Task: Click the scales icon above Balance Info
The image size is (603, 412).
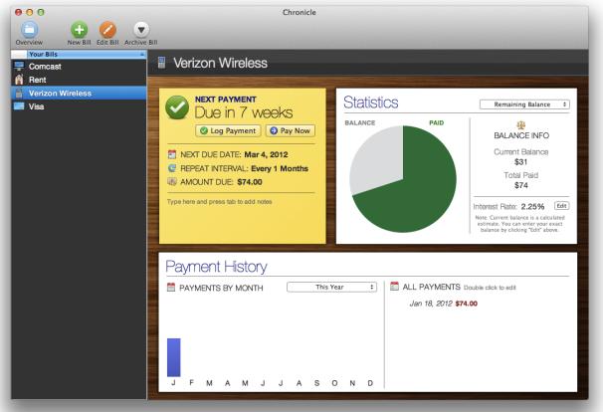Action: [521, 124]
